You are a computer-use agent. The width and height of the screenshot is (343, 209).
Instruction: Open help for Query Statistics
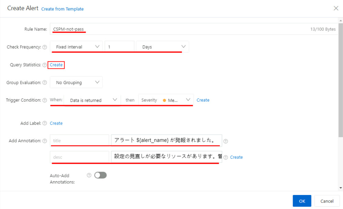pyautogui.click(x=45, y=65)
